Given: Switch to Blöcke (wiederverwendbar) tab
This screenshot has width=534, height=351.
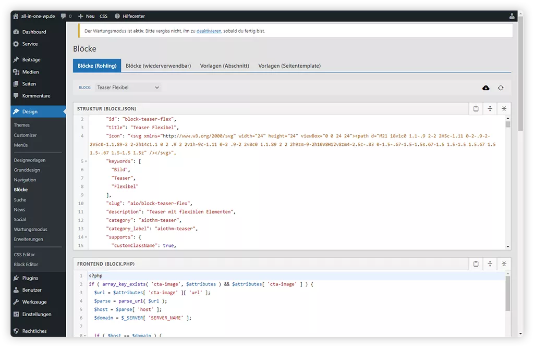Looking at the screenshot, I should click(x=158, y=66).
